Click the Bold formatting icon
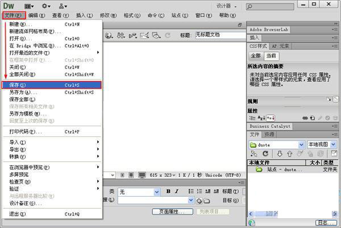The height and width of the screenshot is (228, 341). pos(168,192)
